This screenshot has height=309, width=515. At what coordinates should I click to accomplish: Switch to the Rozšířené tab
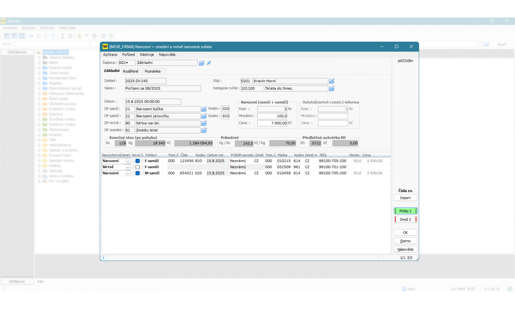tap(130, 71)
